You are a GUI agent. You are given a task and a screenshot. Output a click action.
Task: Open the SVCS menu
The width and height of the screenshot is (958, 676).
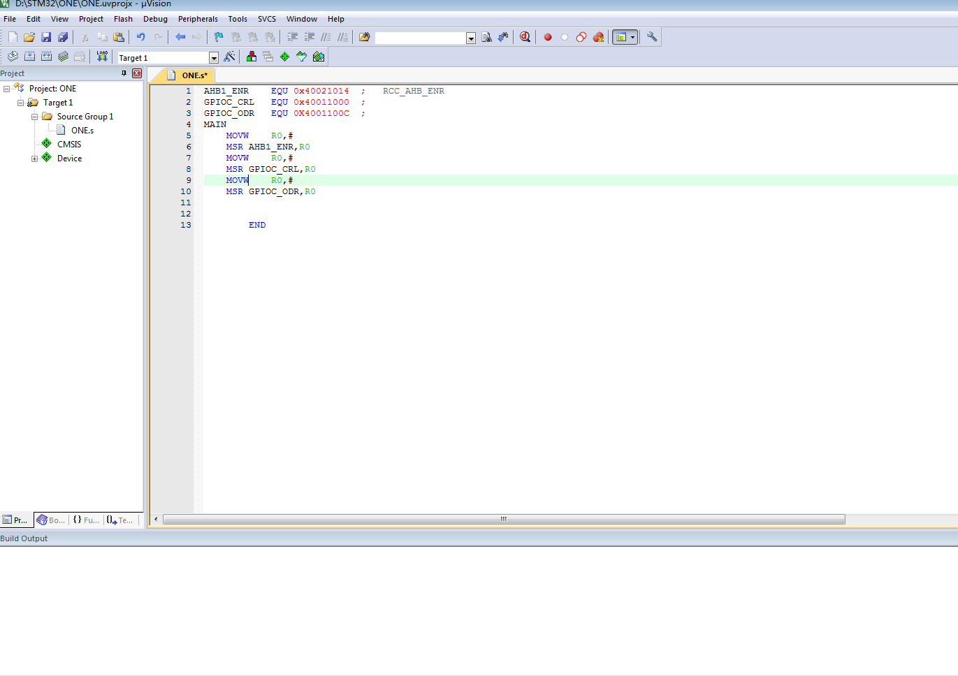tap(267, 19)
